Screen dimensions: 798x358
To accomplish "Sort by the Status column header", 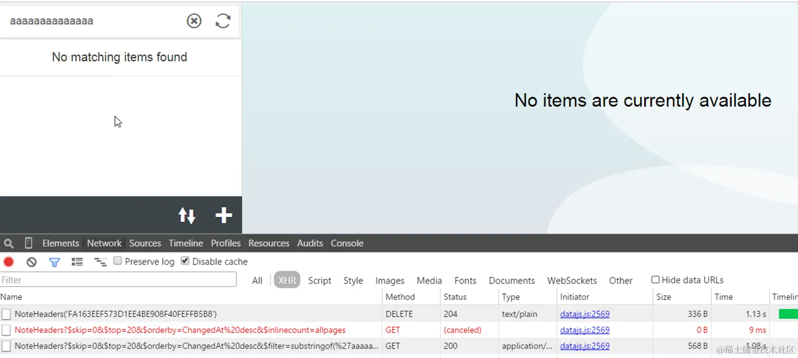I will click(469, 297).
